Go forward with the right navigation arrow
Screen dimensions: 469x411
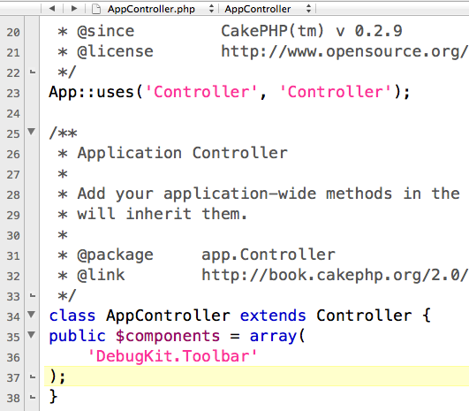click(74, 8)
